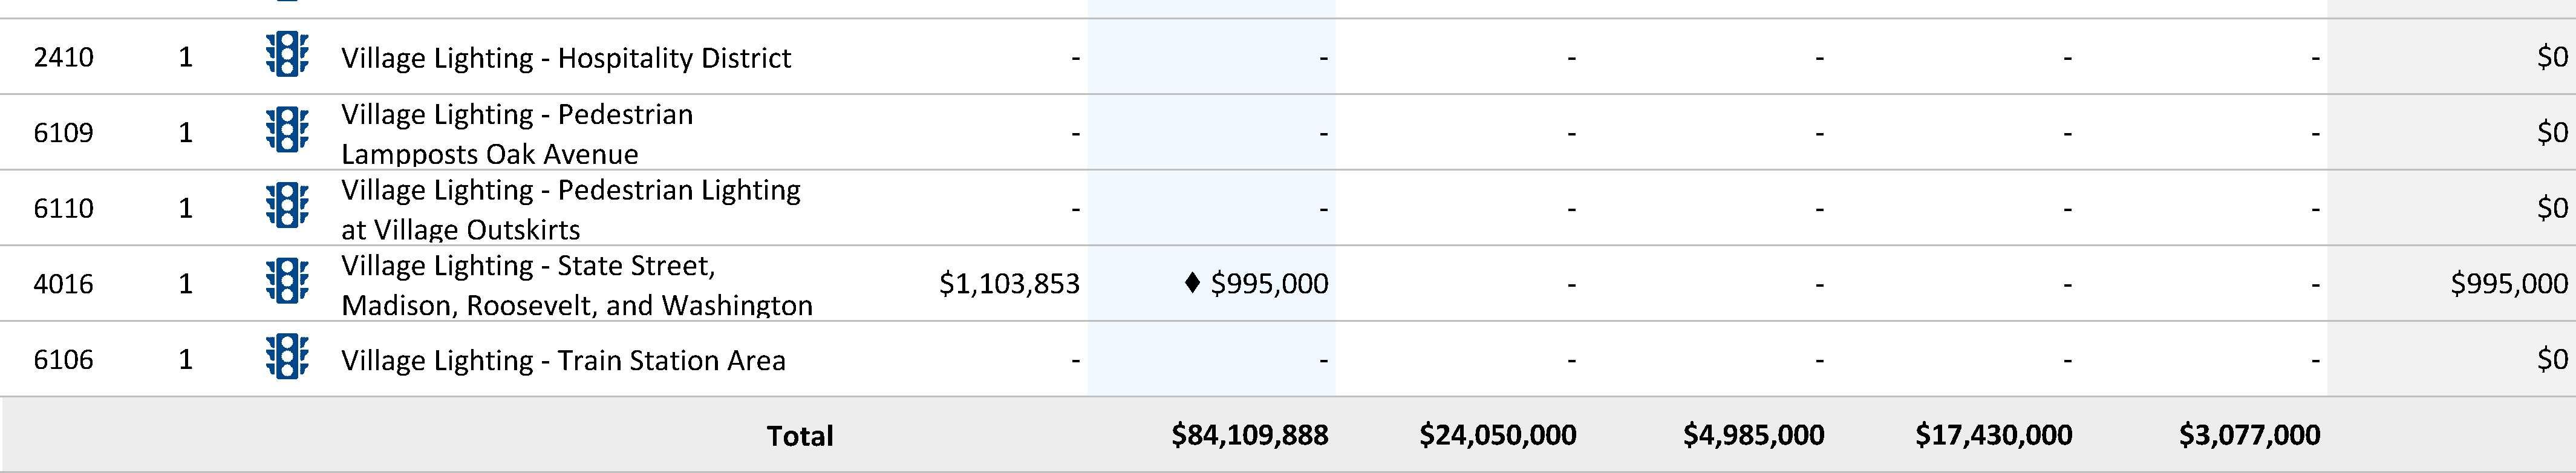This screenshot has width=2576, height=473.
Task: Click traffic light icon for project 6106
Action: [287, 359]
